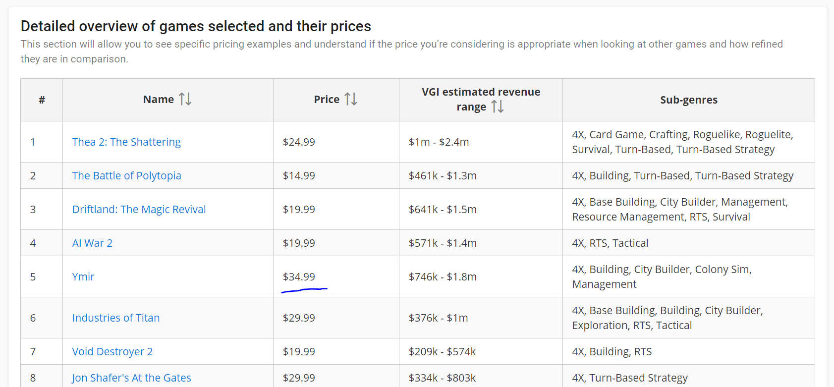This screenshot has height=387, width=834.
Task: Open Jon Shafer's At the Gates link
Action: (x=131, y=378)
